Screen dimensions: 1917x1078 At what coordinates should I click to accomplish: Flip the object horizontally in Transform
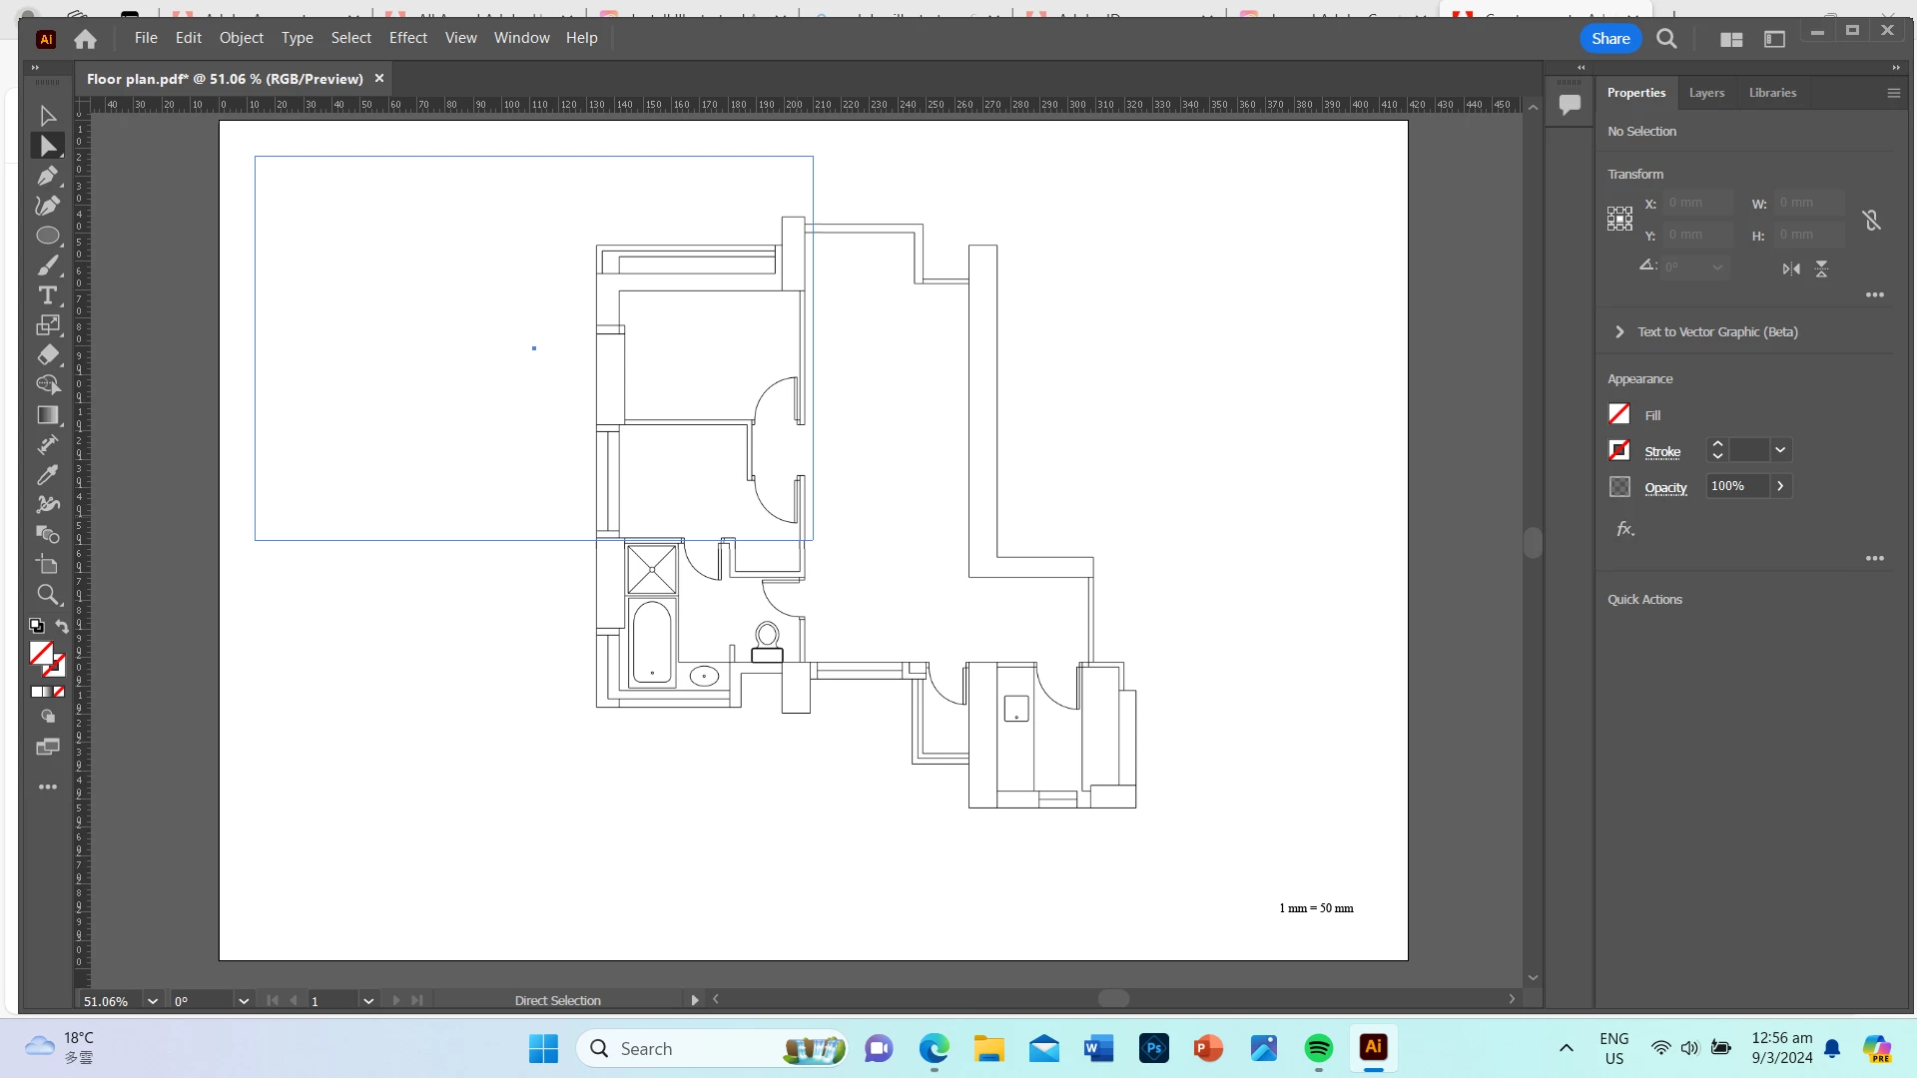1791,269
